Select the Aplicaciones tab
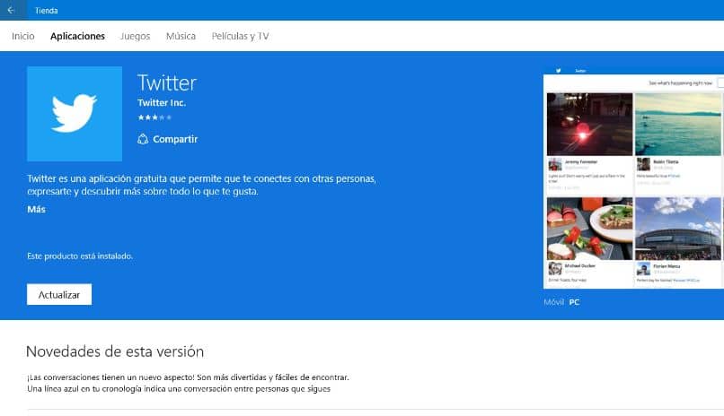 (x=77, y=36)
